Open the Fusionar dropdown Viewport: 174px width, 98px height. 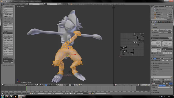coord(8,61)
